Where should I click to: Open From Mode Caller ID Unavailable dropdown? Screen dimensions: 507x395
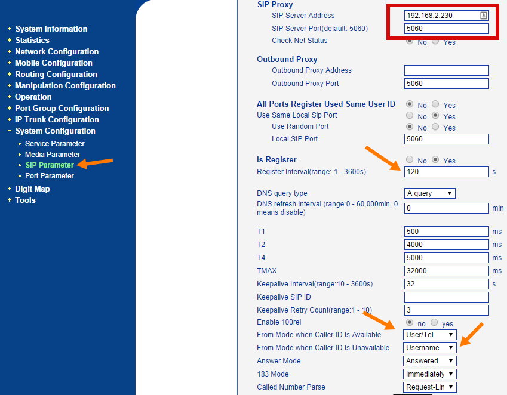430,348
